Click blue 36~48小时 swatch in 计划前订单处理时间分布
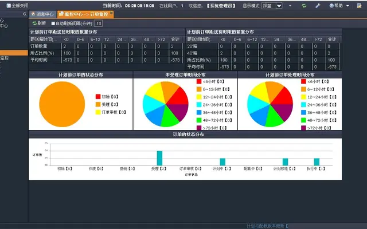The image size is (367, 229). 303,112
